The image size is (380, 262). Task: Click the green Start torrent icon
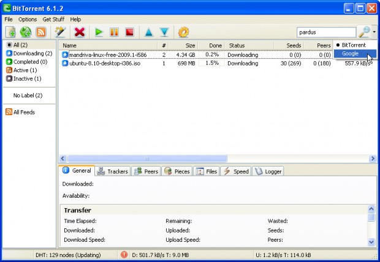(x=99, y=32)
